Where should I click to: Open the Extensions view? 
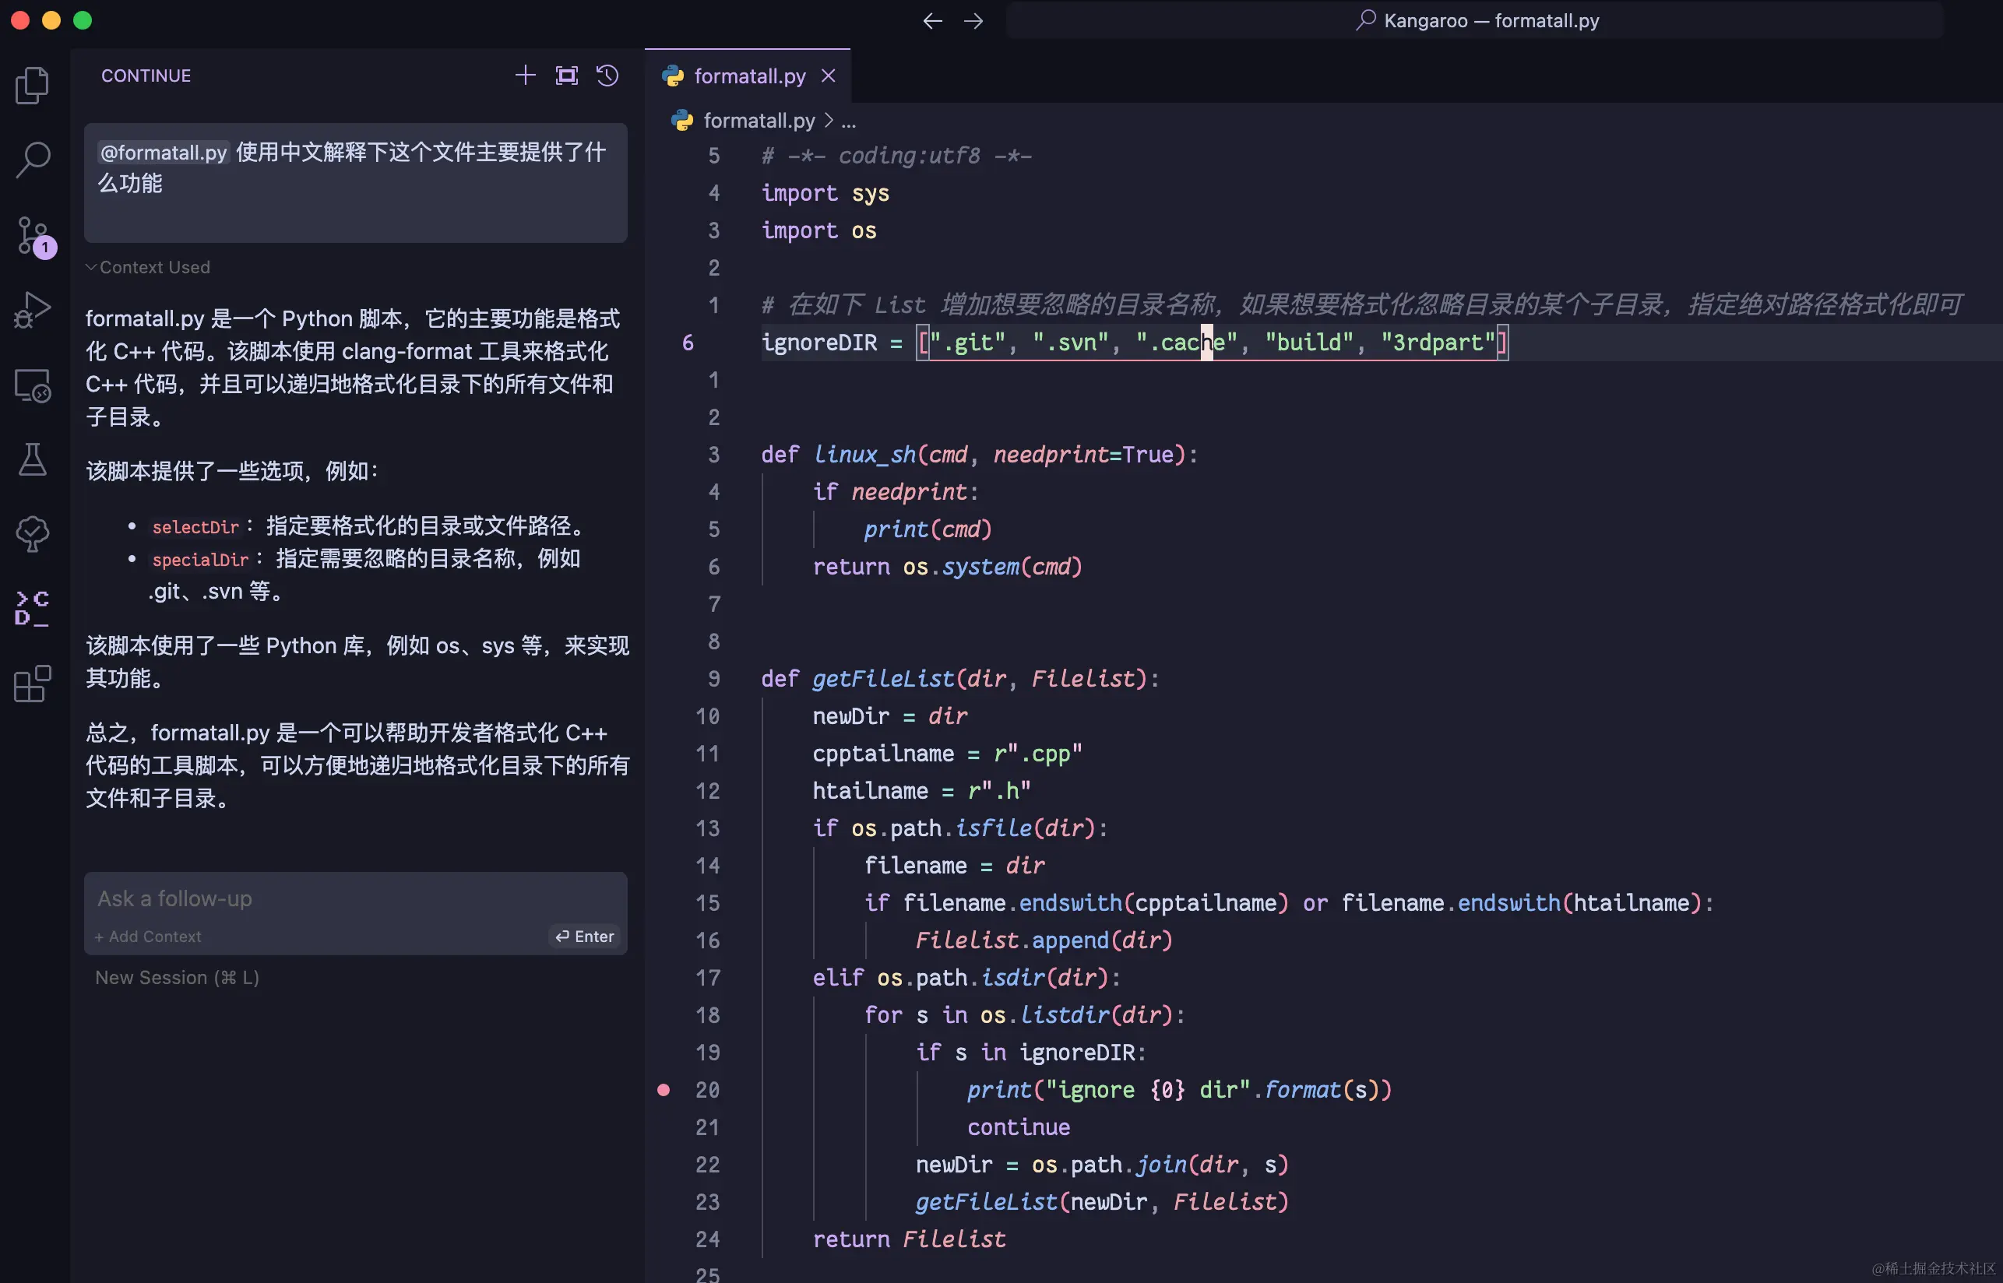tap(33, 684)
